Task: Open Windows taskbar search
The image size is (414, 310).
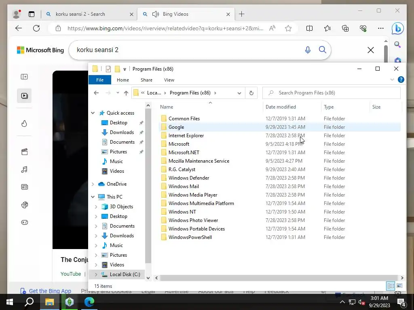Action: pyautogui.click(x=29, y=302)
